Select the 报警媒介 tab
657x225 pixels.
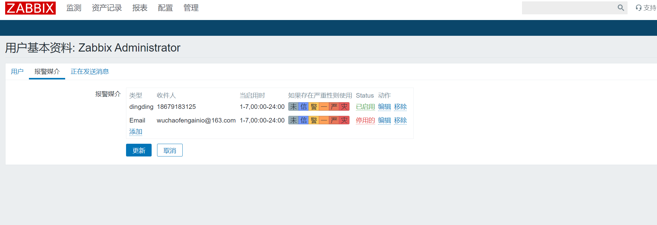tap(47, 72)
